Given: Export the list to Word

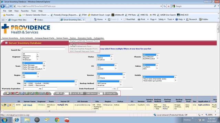Looking at the screenshot, I should click(22, 93).
